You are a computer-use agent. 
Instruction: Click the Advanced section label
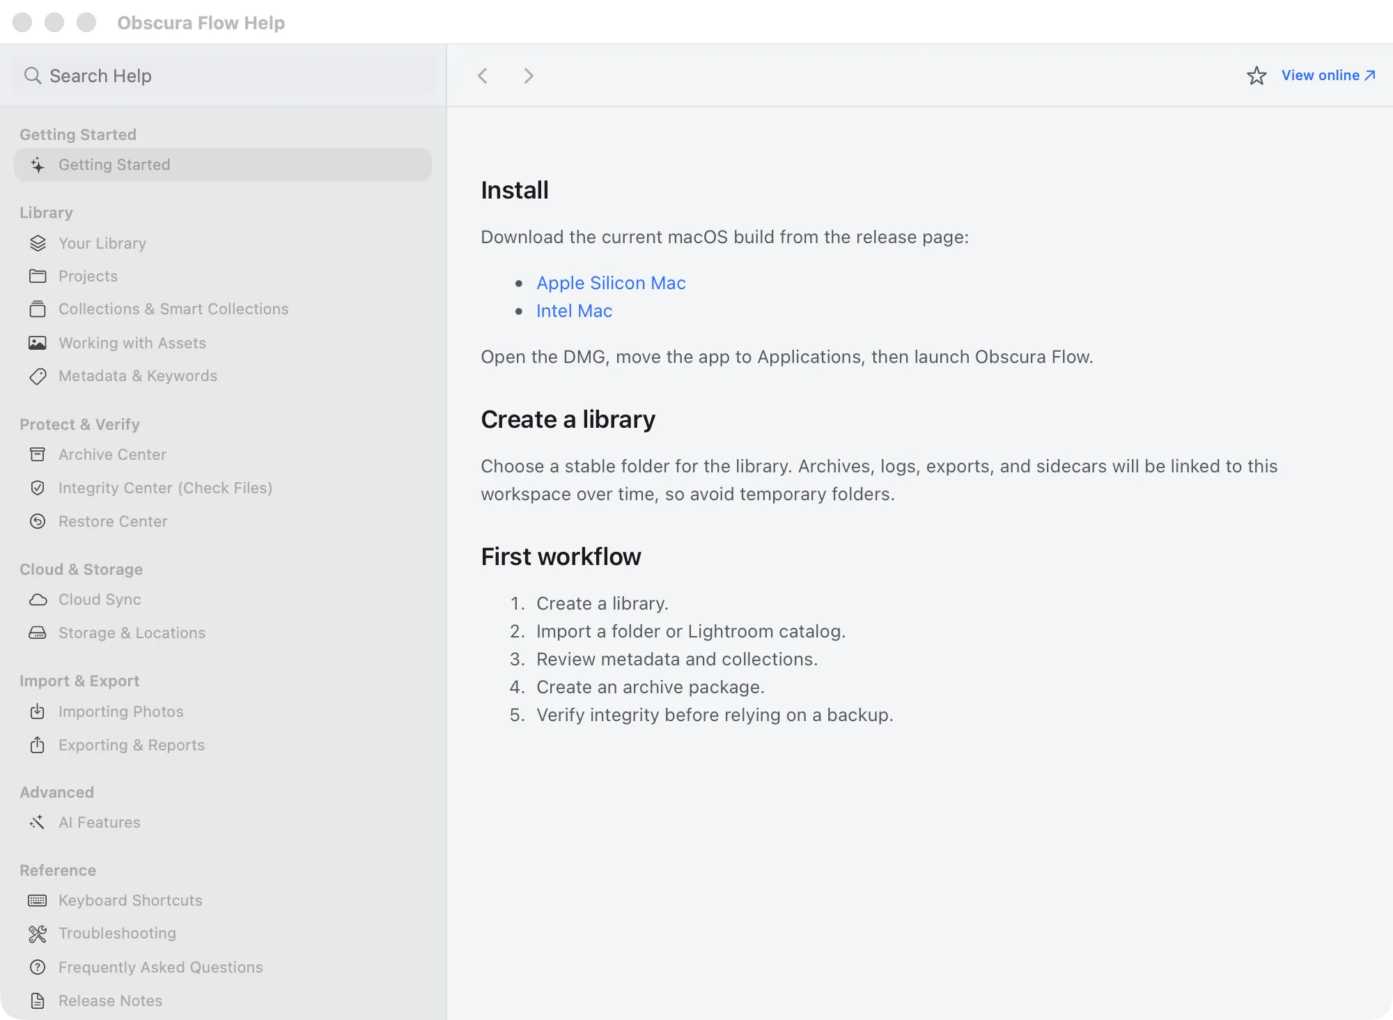(56, 792)
